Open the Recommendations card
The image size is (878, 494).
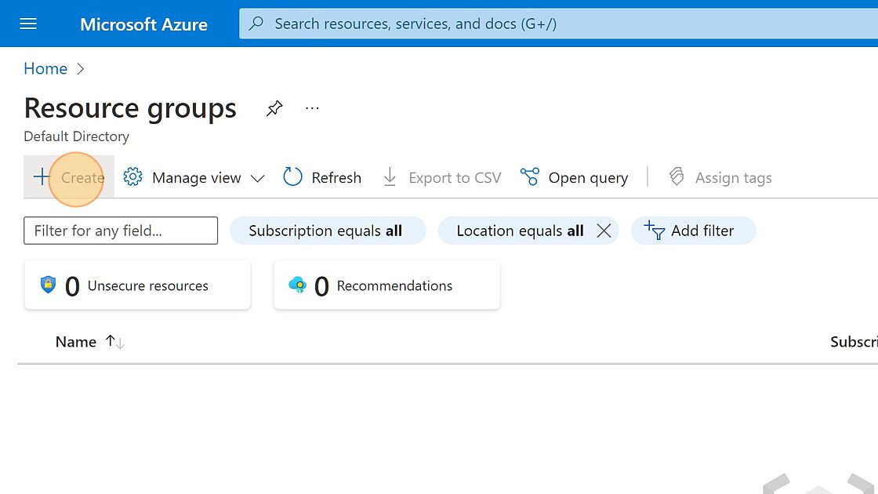click(386, 285)
